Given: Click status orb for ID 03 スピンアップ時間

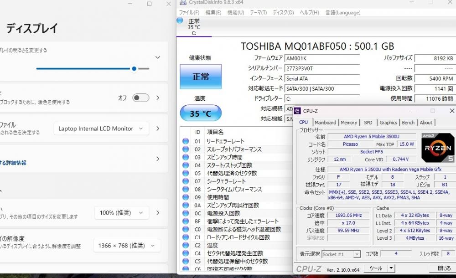Looking at the screenshot, I should [186, 157].
